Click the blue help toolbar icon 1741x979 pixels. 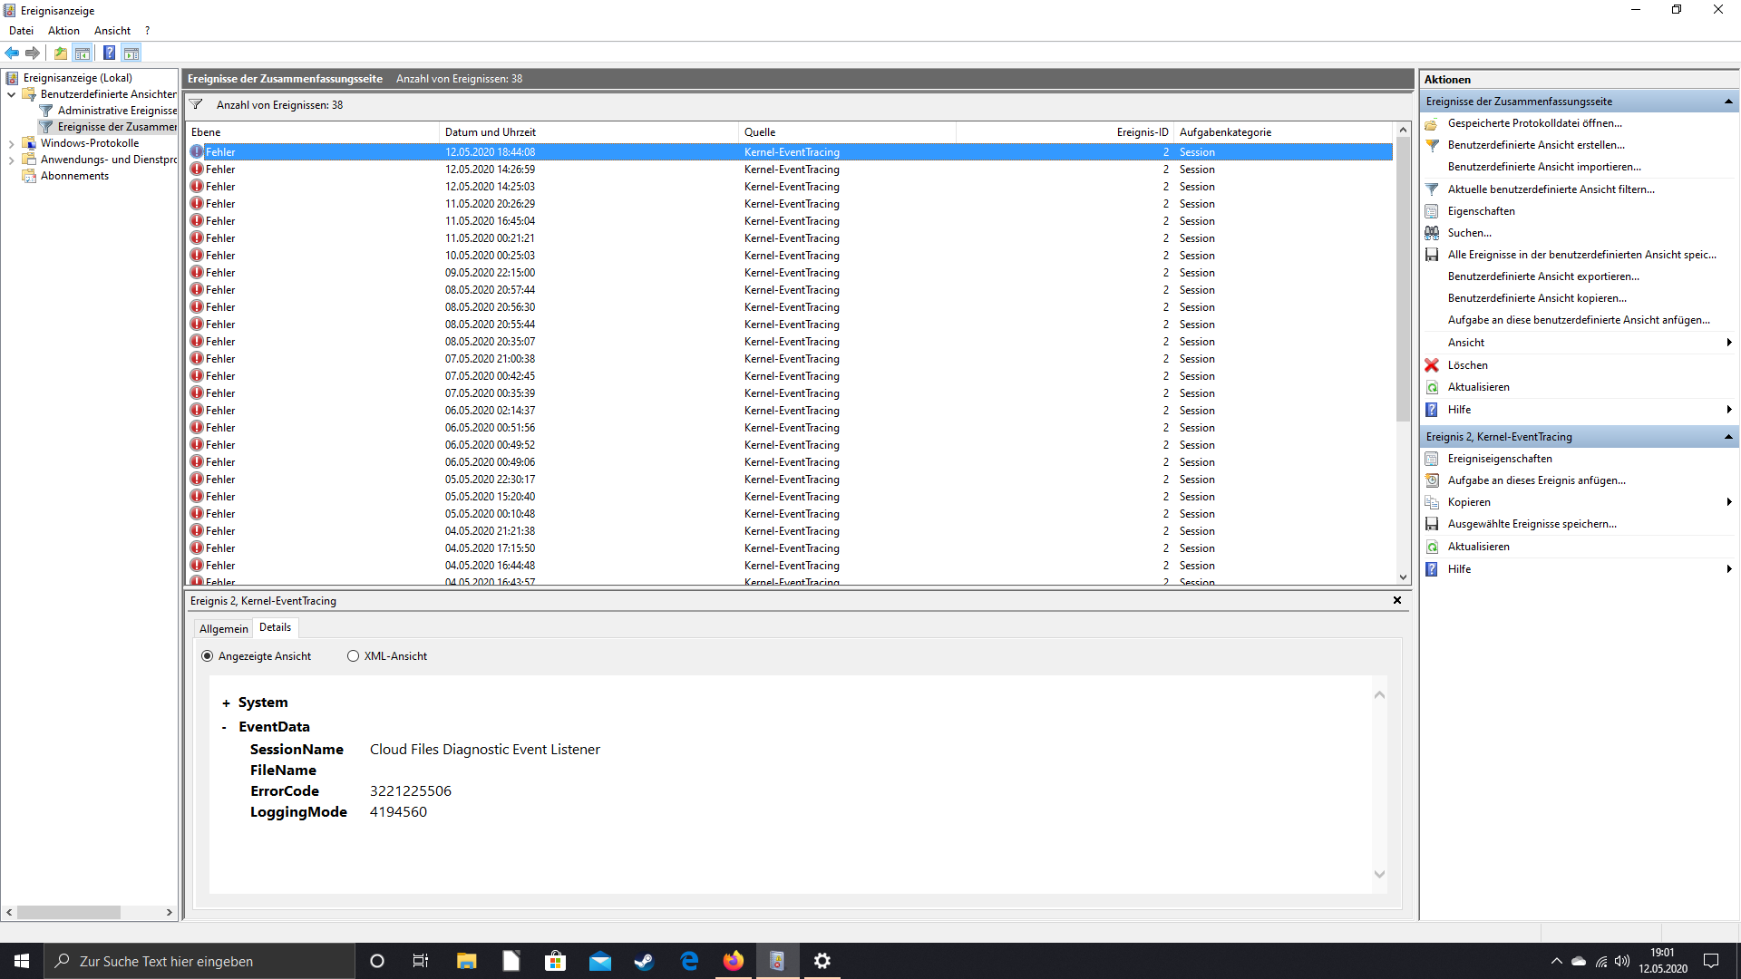109,53
